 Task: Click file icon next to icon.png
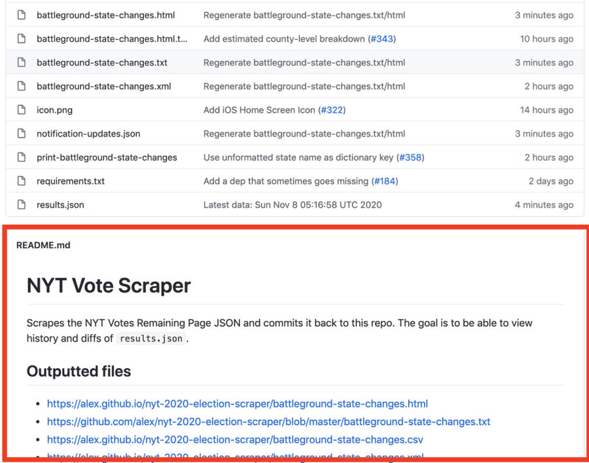tap(22, 110)
